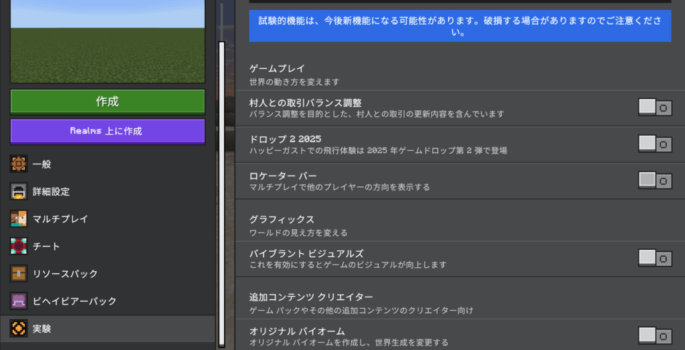Enable 村人との取引バランス調整 toggle
Viewport: 685px width, 350px height.
655,108
